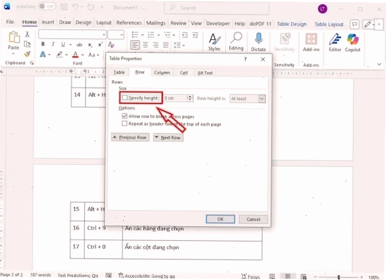Launch the Copilot icon
The width and height of the screenshot is (386, 280).
click(x=352, y=42)
